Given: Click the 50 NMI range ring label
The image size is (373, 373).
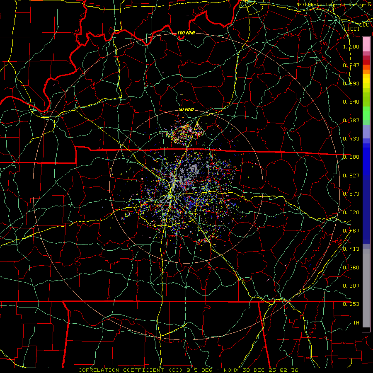Looking at the screenshot, I should click(186, 109).
